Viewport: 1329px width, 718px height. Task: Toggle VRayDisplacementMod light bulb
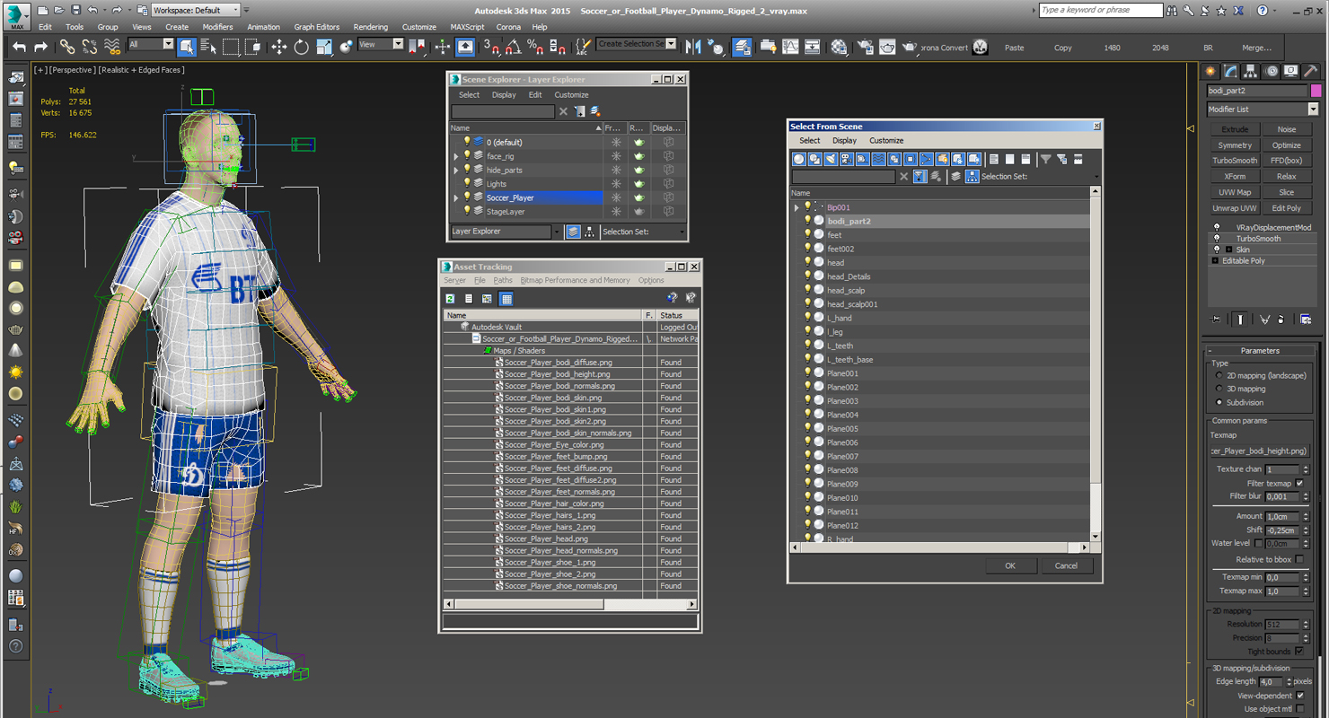click(x=1217, y=228)
